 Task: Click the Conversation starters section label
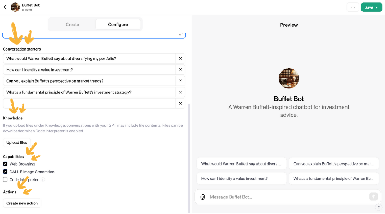pyautogui.click(x=22, y=49)
